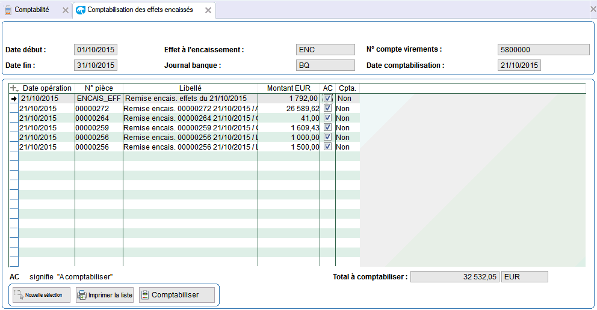Click the amount 1 500,00 cell
597x310 pixels.
pyautogui.click(x=289, y=147)
